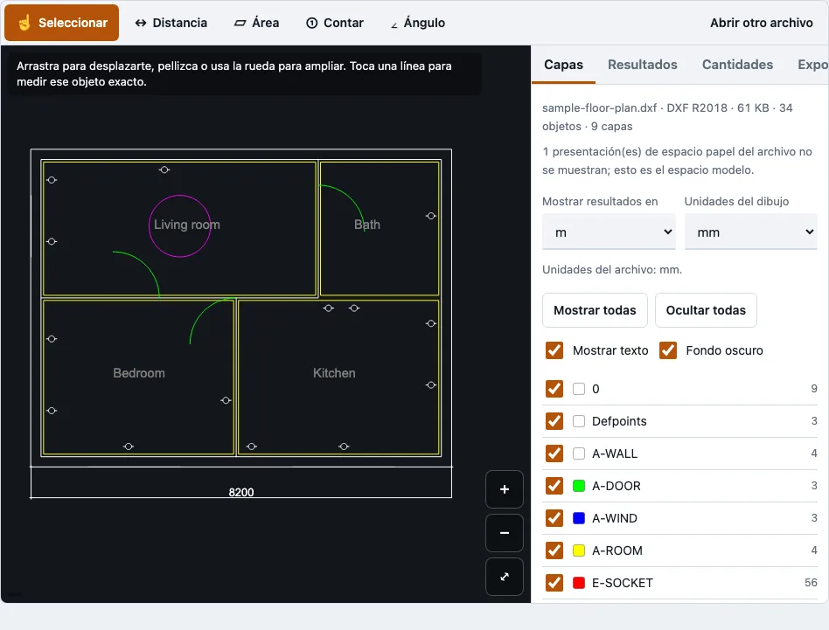Toggle A-DOOR layer visibility checkbox
The width and height of the screenshot is (829, 630).
click(554, 485)
